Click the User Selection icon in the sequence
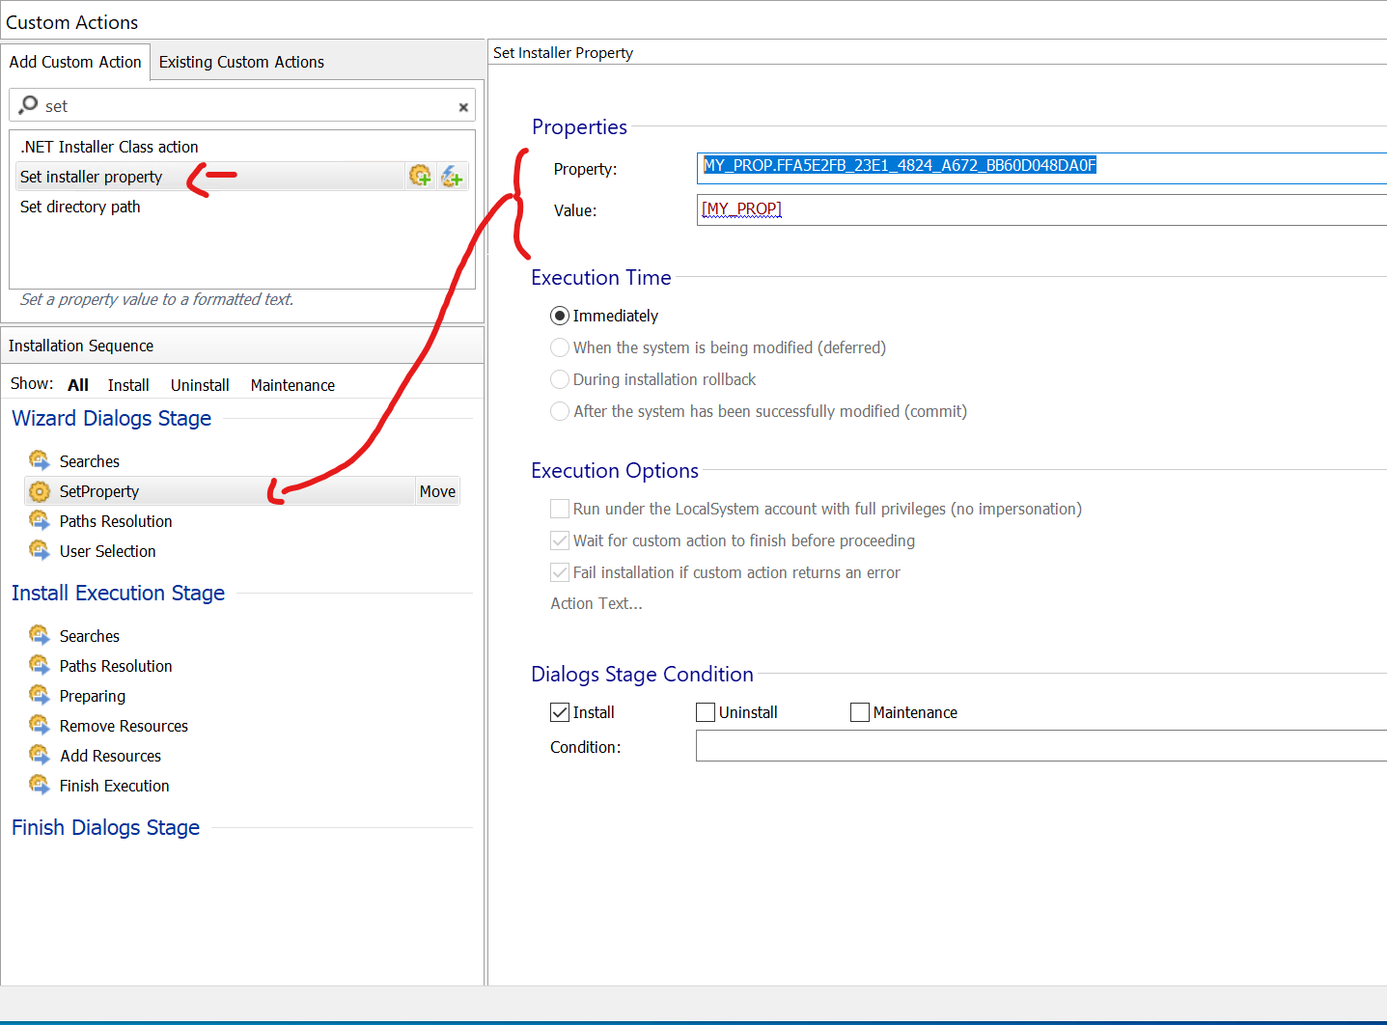The image size is (1387, 1025). tap(40, 550)
